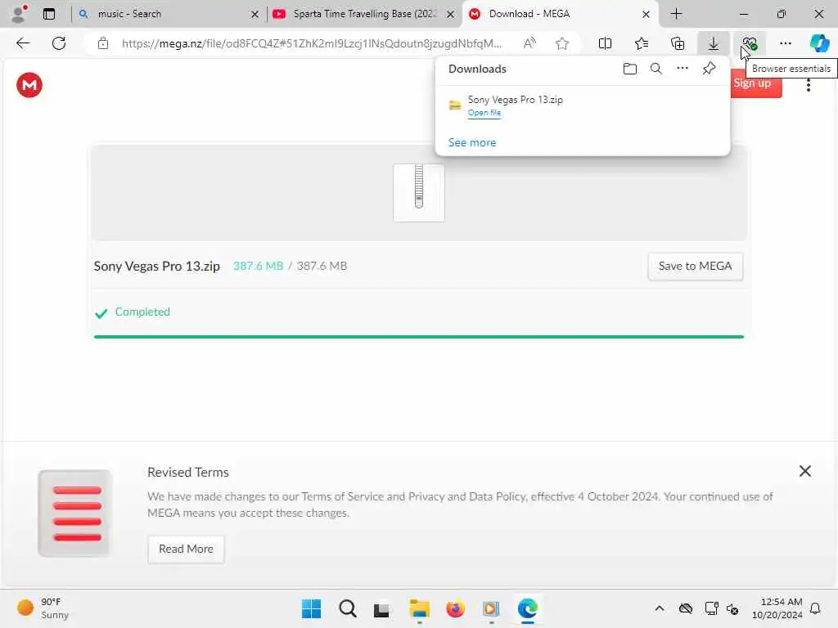838x628 pixels.
Task: Click the Sony Vegas Pro 13.zip file name on page
Action: (156, 266)
